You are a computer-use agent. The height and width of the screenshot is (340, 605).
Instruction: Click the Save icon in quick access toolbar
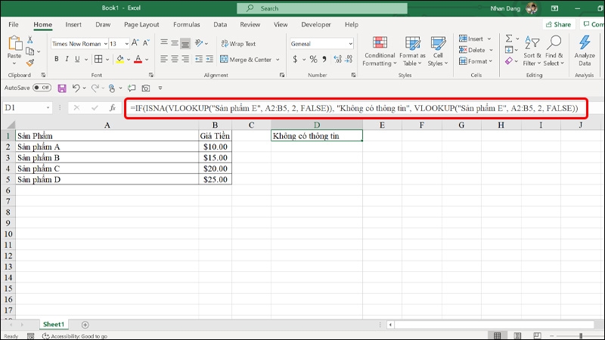pos(62,88)
